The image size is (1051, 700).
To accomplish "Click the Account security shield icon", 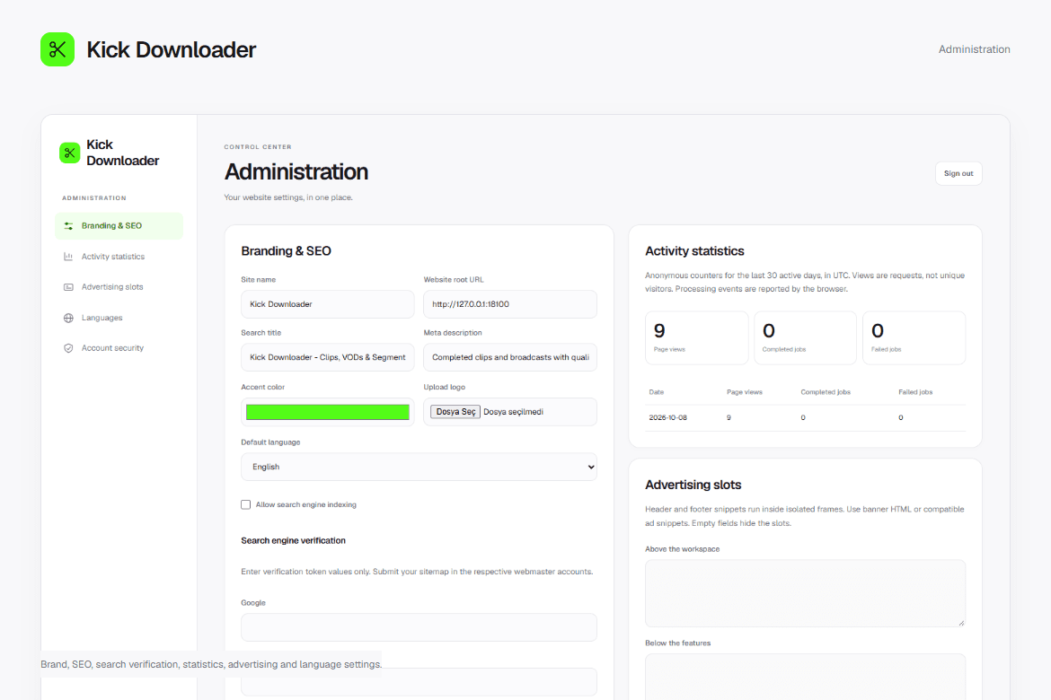I will point(68,348).
